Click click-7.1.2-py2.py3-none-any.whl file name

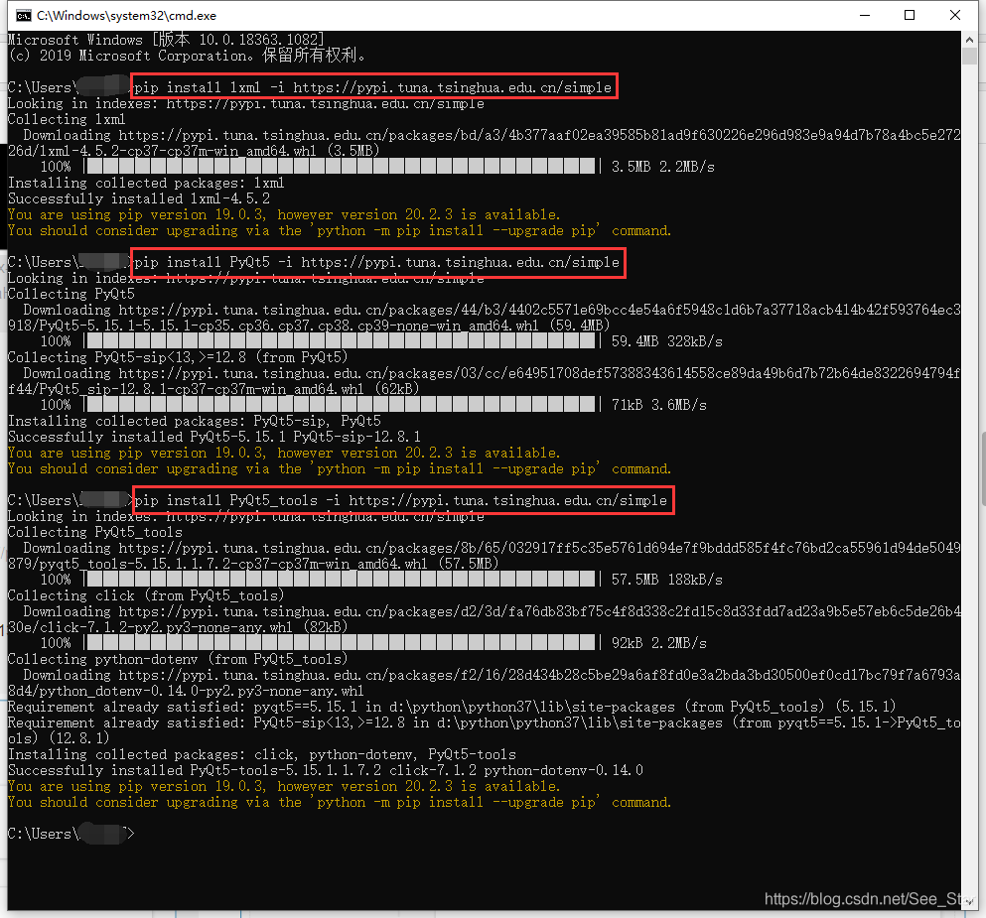coord(167,627)
